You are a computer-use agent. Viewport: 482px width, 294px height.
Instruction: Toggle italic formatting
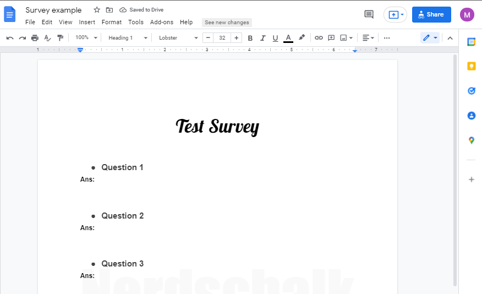click(262, 38)
